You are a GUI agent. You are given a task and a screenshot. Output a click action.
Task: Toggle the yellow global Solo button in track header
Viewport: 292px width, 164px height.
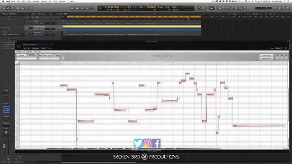point(37,17)
